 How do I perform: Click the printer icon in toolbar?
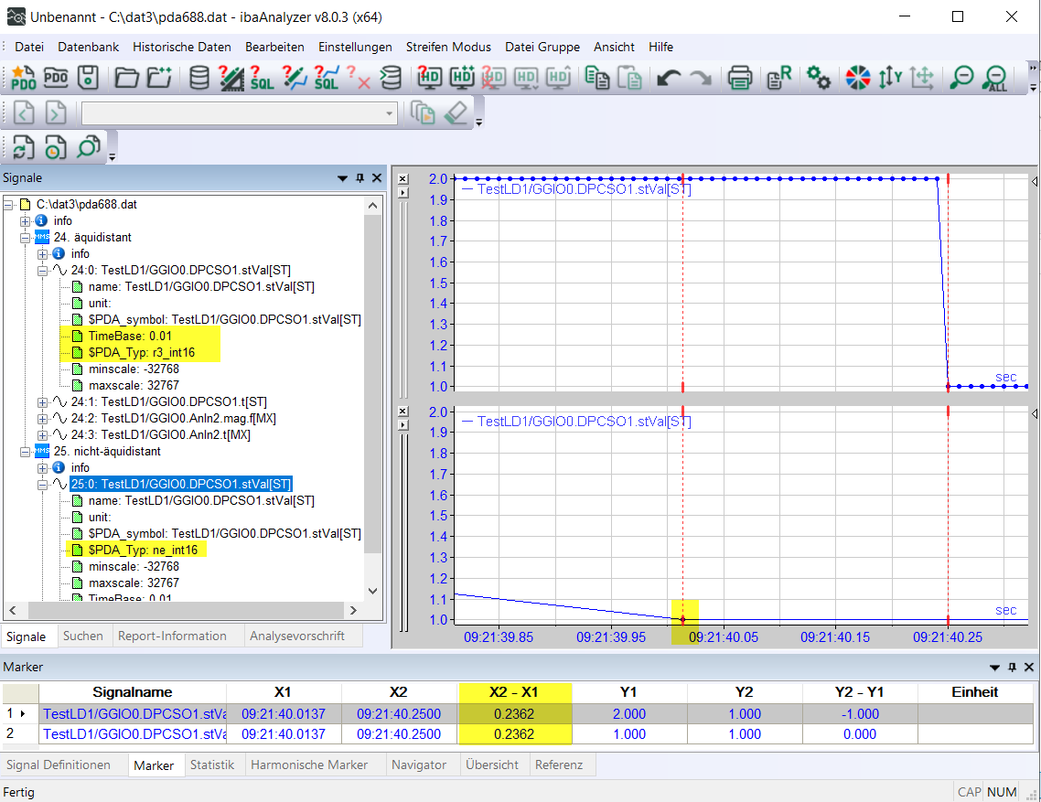(x=740, y=78)
